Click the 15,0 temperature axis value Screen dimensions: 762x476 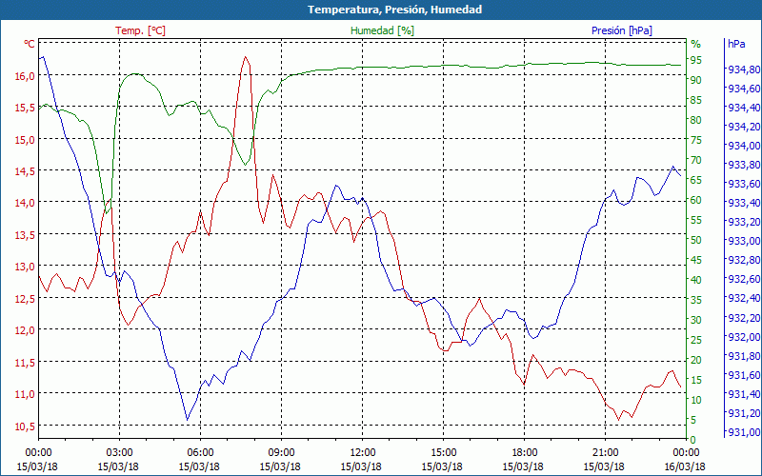(26, 139)
